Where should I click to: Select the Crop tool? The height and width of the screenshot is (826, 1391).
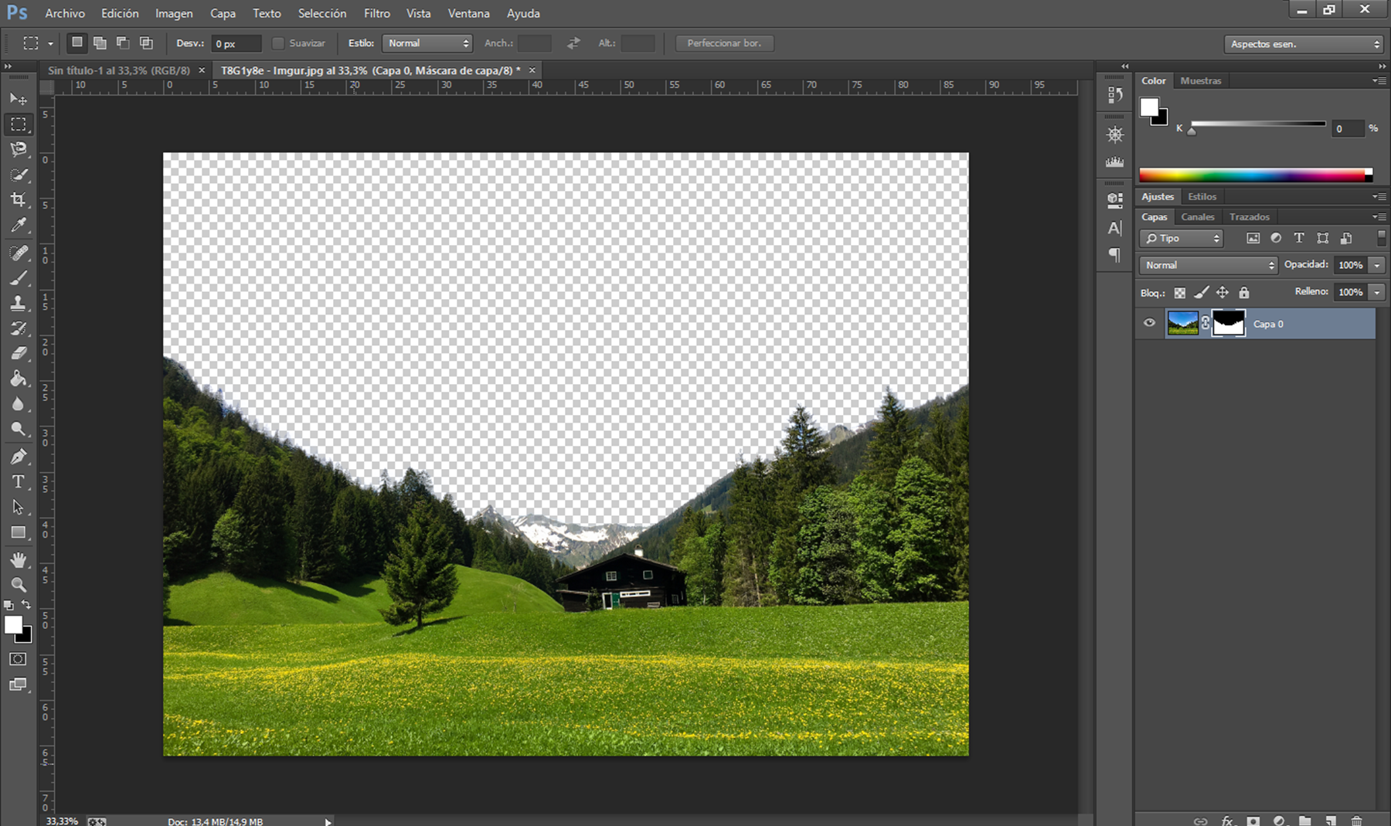click(19, 200)
